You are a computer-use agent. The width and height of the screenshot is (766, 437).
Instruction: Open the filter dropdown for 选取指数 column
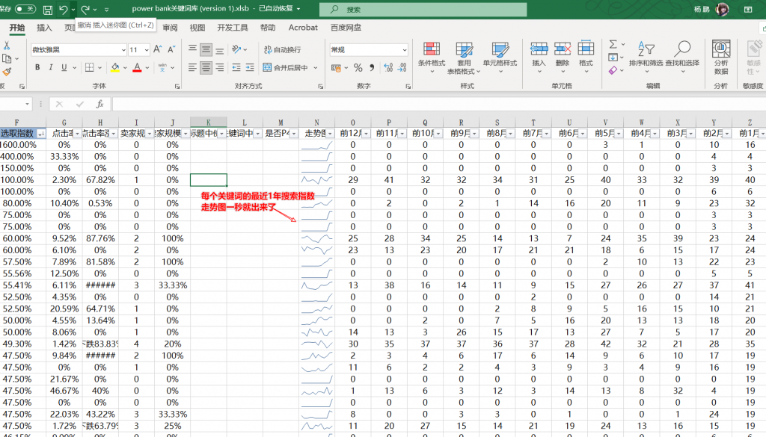click(41, 133)
